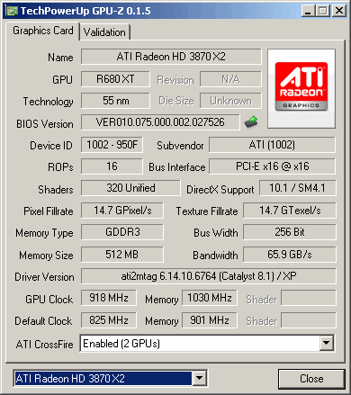Click the Default Clock 825 MHz field
The image size is (351, 395).
[x=109, y=320]
